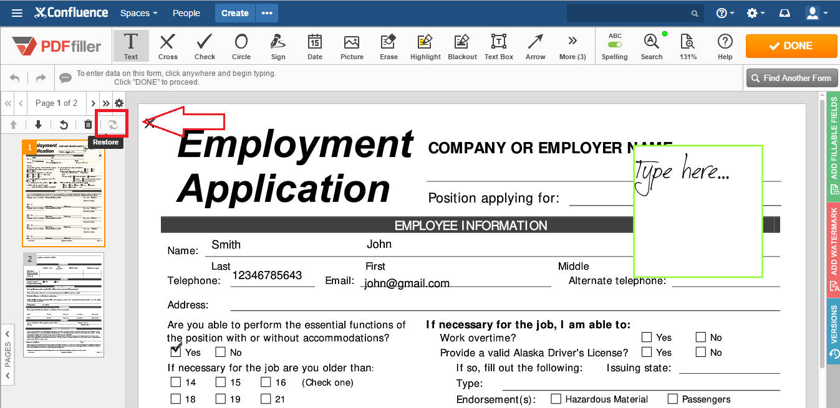Screen dimensions: 840x408
Task: Open page panel settings gear
Action: 119,103
